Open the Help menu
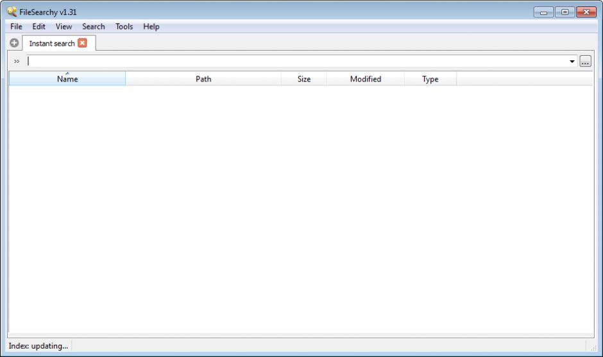Image resolution: width=603 pixels, height=357 pixels. tap(151, 26)
